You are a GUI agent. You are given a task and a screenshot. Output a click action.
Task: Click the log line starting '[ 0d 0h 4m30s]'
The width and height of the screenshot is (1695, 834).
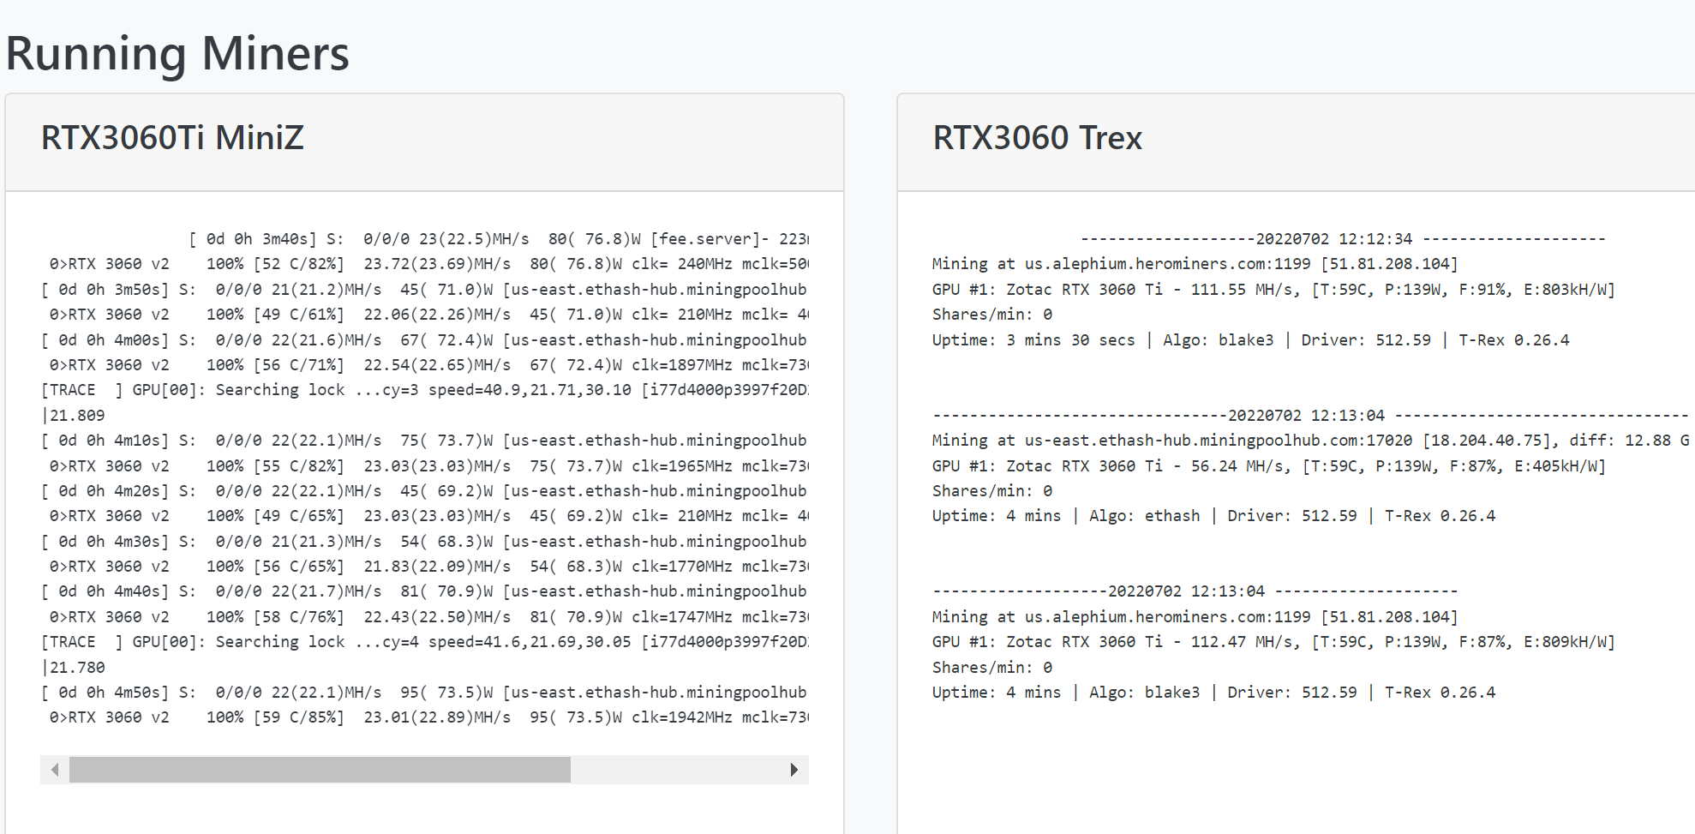(x=424, y=542)
